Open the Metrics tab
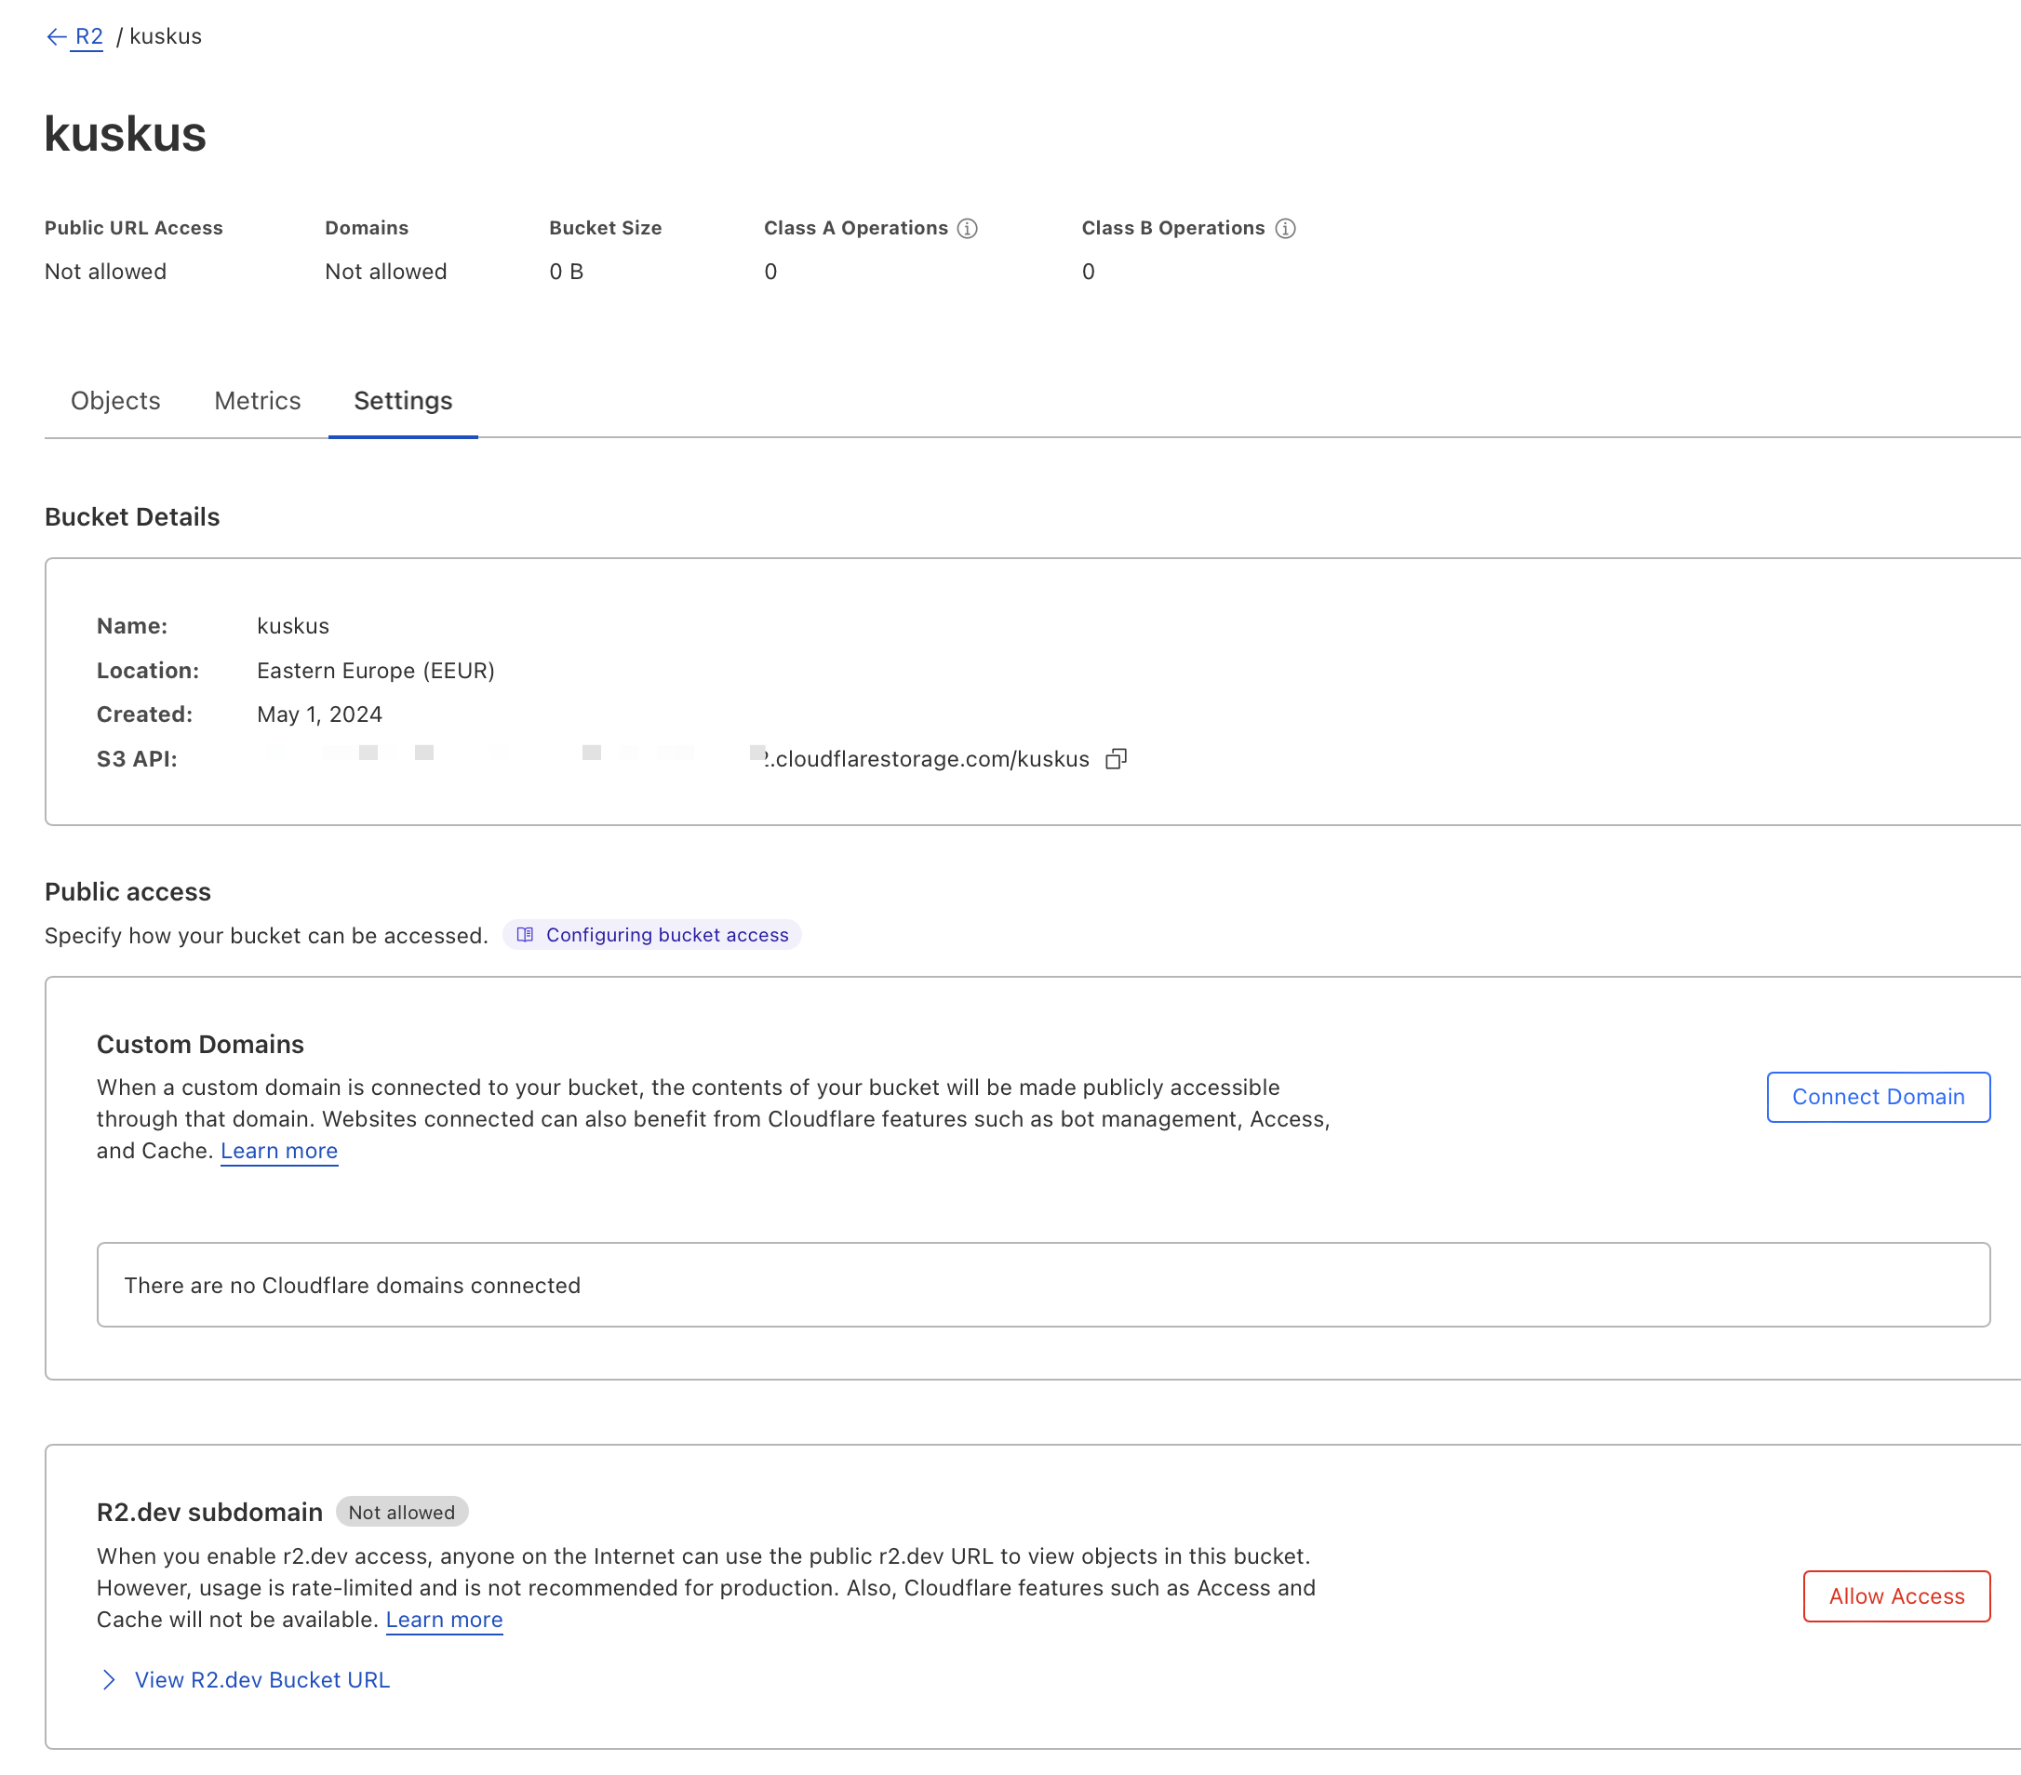 coord(257,400)
